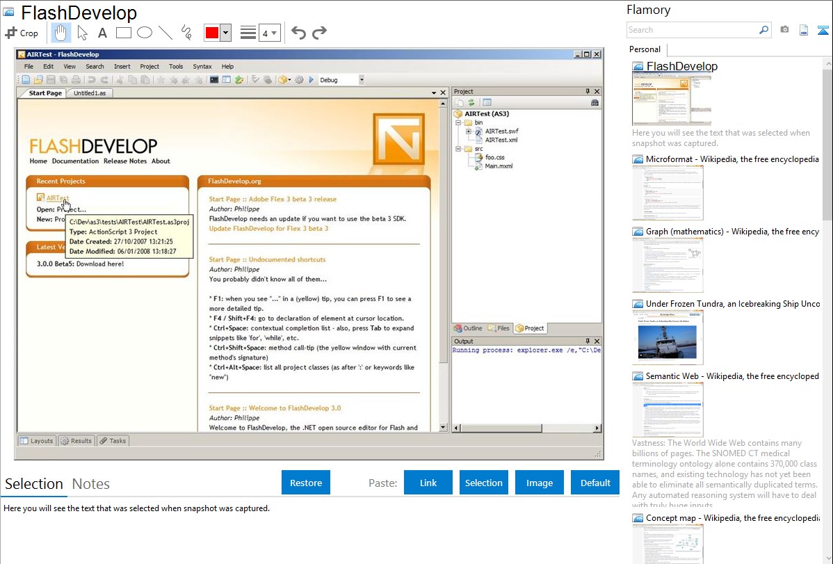
Task: Click the paste Link button
Action: pos(428,483)
